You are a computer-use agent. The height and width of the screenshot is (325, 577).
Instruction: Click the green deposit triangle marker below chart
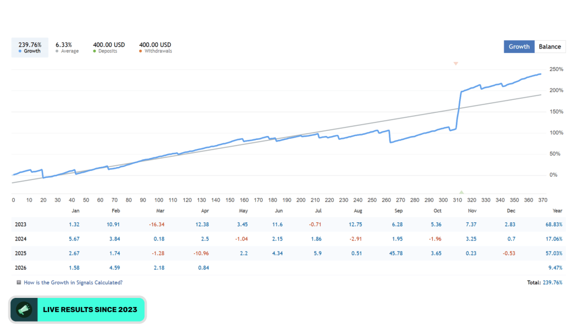tap(461, 192)
